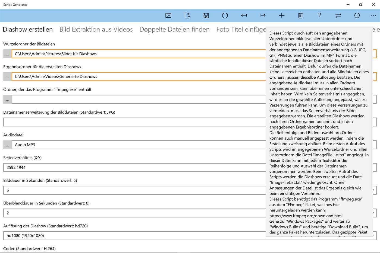The width and height of the screenshot is (380, 253).
Task: Click the script file page icon in toolbar
Action: 187,15
